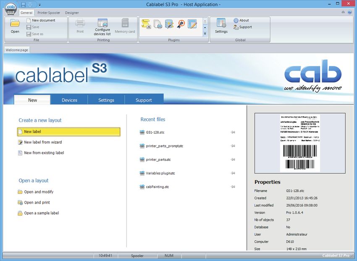357x261 pixels.
Task: Click the clock 10:49:41 in the status bar
Action: (x=105, y=256)
